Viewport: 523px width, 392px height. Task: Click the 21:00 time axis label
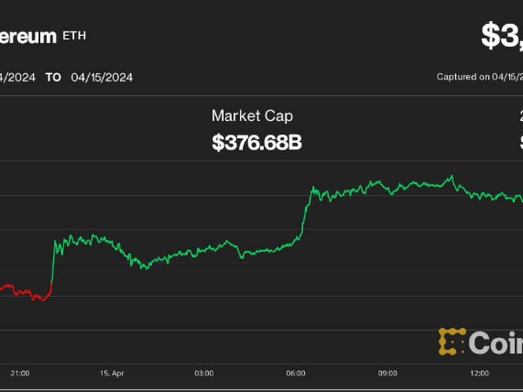click(x=20, y=373)
